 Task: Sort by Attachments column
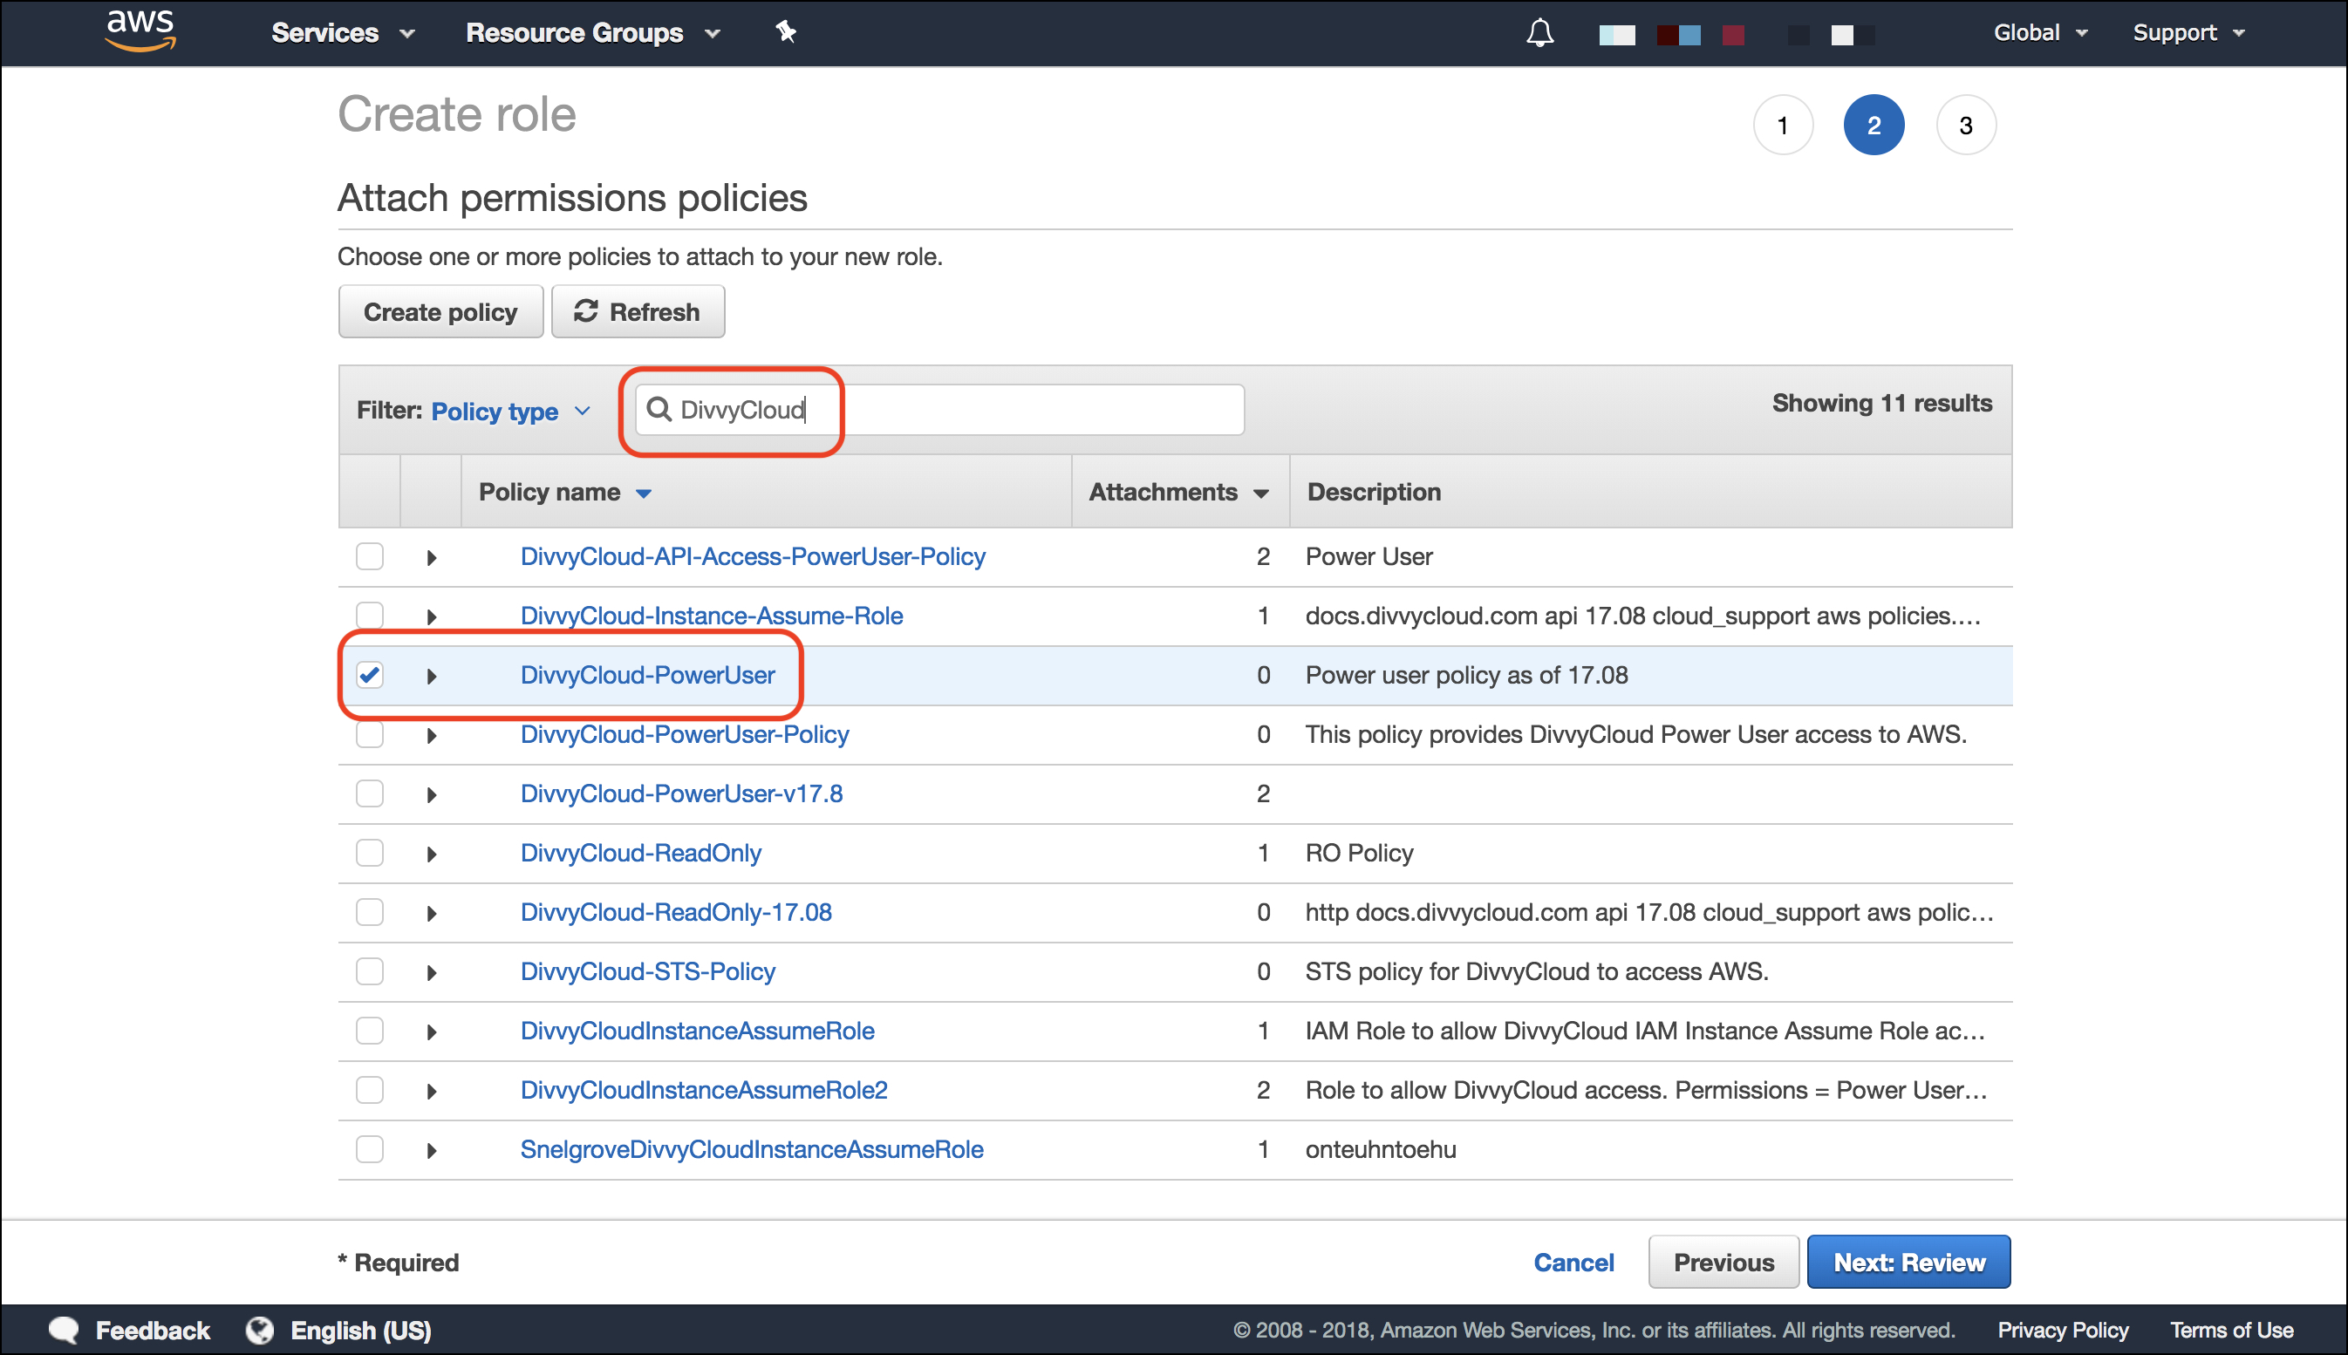click(x=1178, y=492)
